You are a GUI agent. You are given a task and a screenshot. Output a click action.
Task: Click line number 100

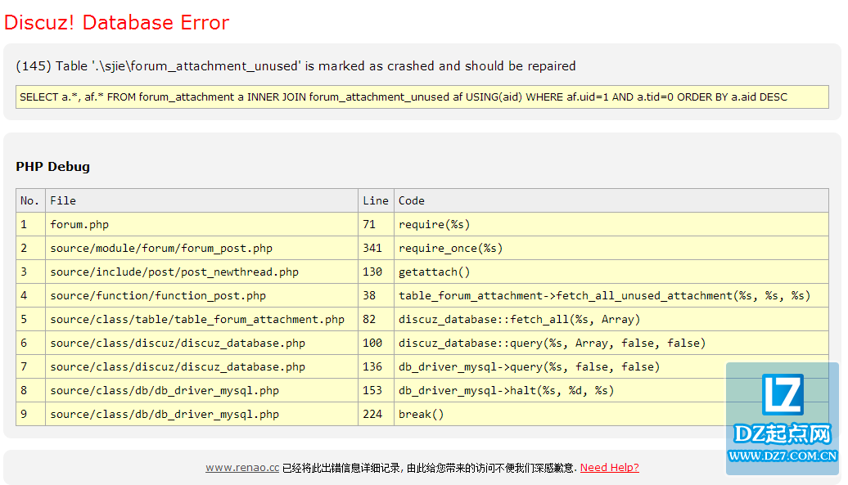point(376,343)
